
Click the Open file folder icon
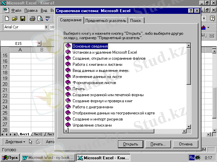click(x=15, y=19)
